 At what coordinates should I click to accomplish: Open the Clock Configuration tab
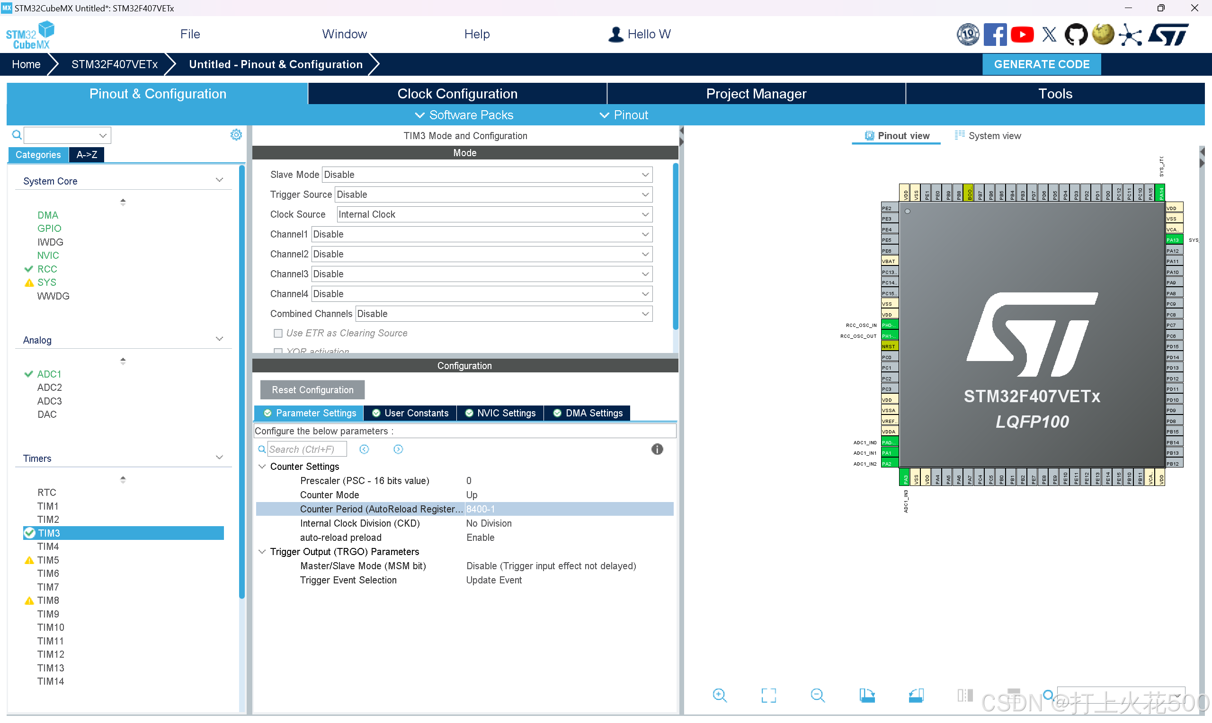[x=457, y=94]
